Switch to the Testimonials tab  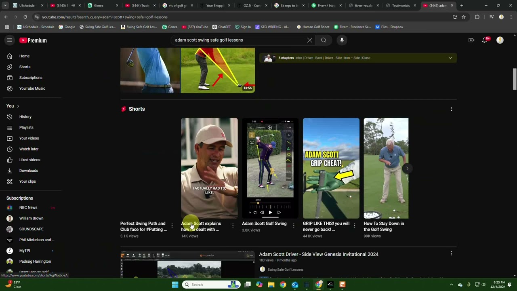(x=400, y=6)
